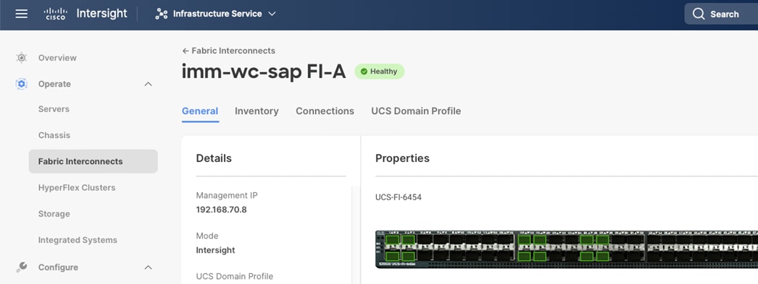Click the Mode value Intersight
The height and width of the screenshot is (284, 758).
[x=216, y=250]
